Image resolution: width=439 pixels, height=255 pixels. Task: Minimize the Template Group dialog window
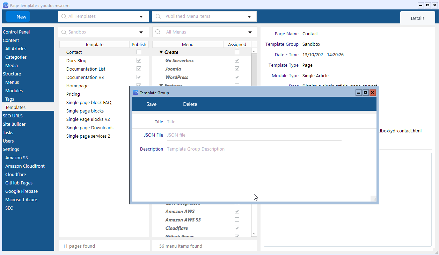359,93
